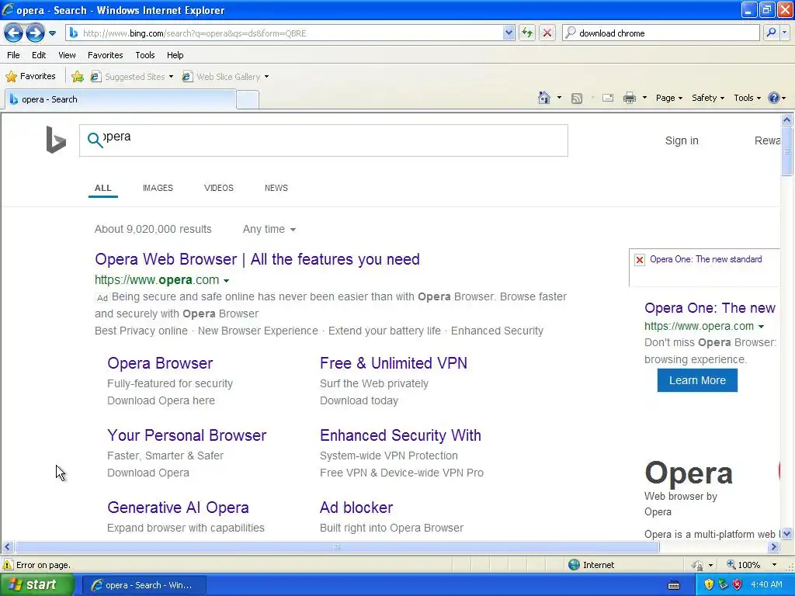This screenshot has height=596, width=795.
Task: Open the Favorites menu
Action: click(x=105, y=55)
